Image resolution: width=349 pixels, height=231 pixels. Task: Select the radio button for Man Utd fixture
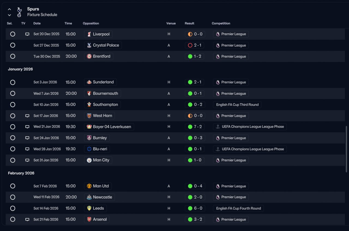pos(13,186)
